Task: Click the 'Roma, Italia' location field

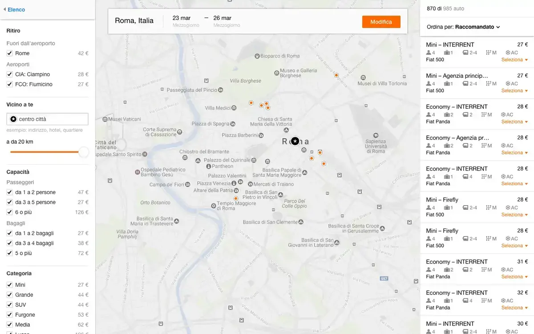Action: click(134, 20)
